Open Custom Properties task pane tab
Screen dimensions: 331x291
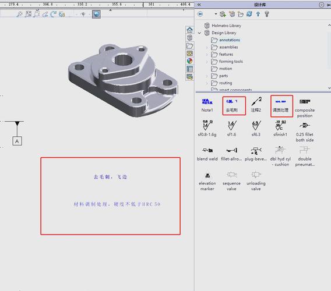(190, 69)
